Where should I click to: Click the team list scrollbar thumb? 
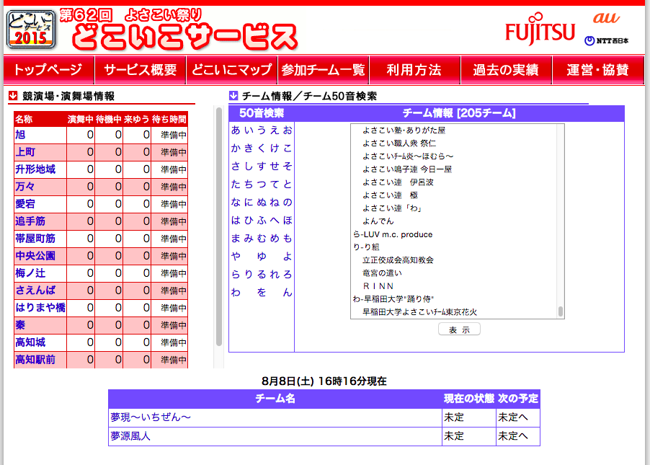pos(561,311)
